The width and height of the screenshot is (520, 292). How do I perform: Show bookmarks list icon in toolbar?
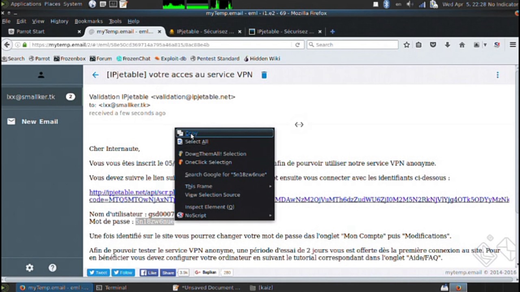pos(418,45)
